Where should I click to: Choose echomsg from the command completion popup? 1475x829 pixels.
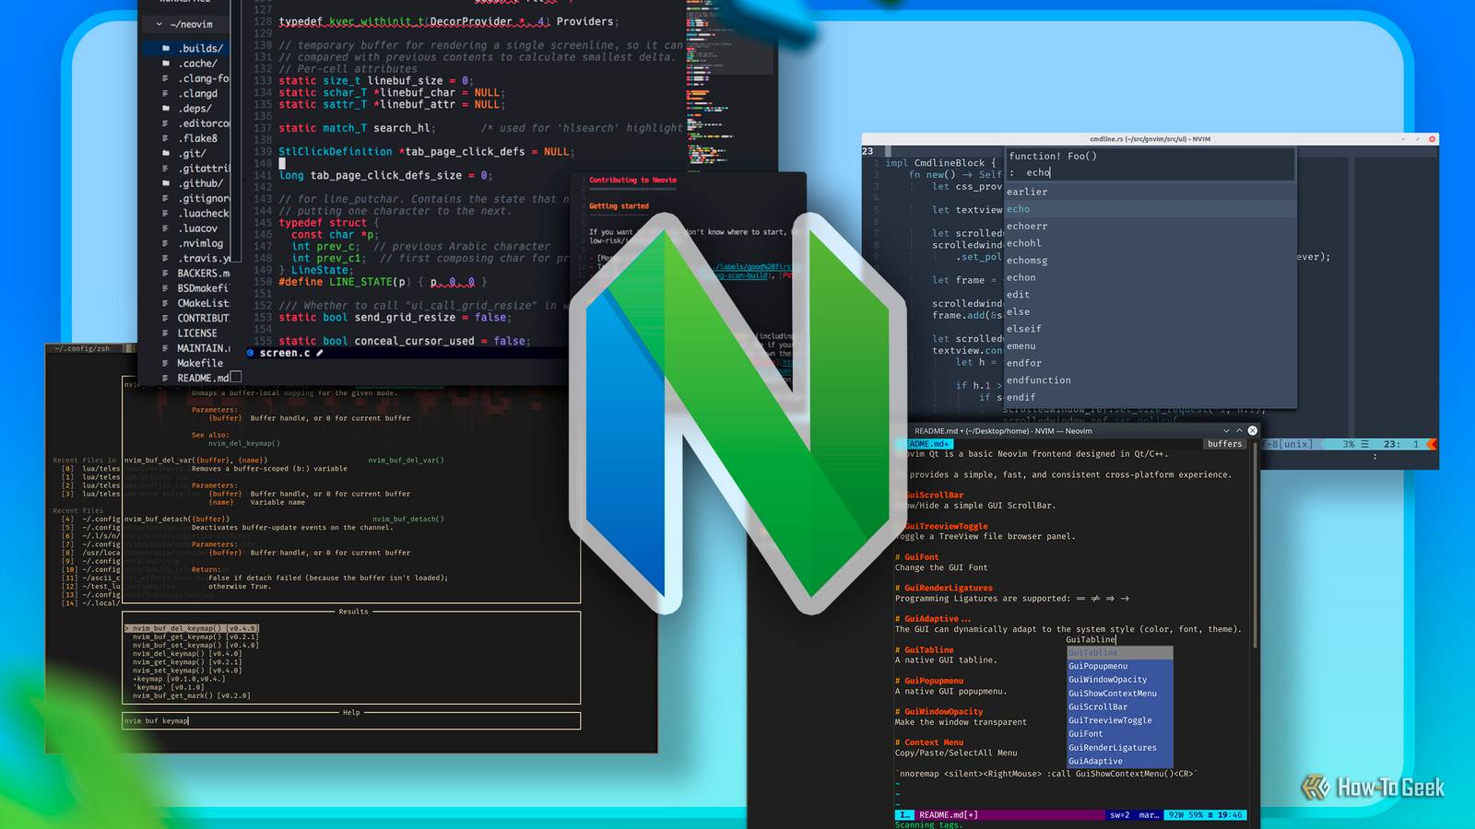[1026, 260]
